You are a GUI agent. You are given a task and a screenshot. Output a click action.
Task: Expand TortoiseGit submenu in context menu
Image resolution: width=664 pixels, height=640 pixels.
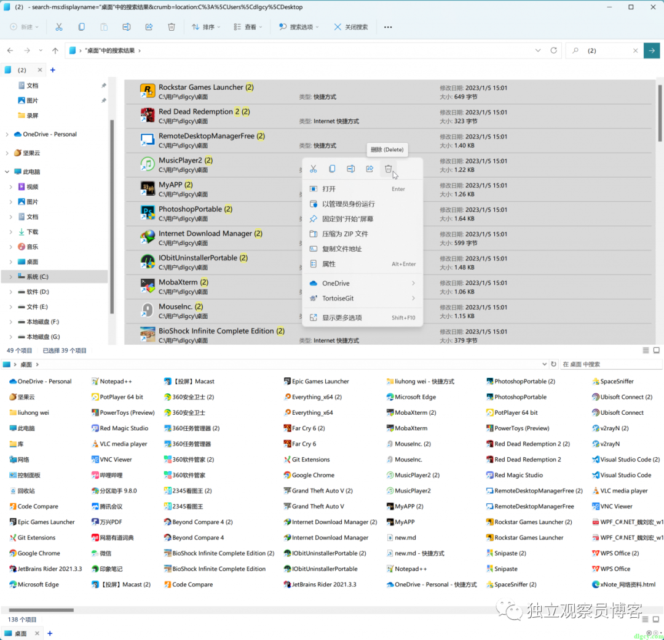click(x=413, y=298)
